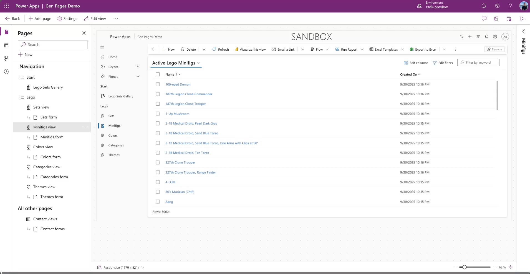Select Minifigs in the app navigation

[x=115, y=125]
